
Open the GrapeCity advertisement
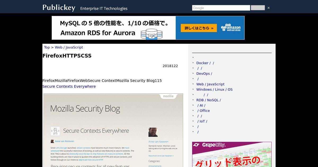click(232, 154)
